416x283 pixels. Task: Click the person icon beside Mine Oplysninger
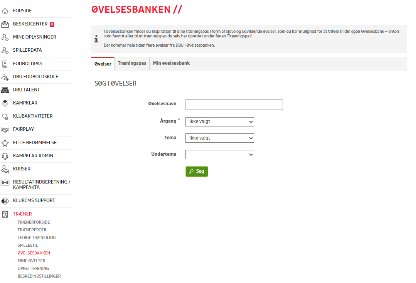5,37
